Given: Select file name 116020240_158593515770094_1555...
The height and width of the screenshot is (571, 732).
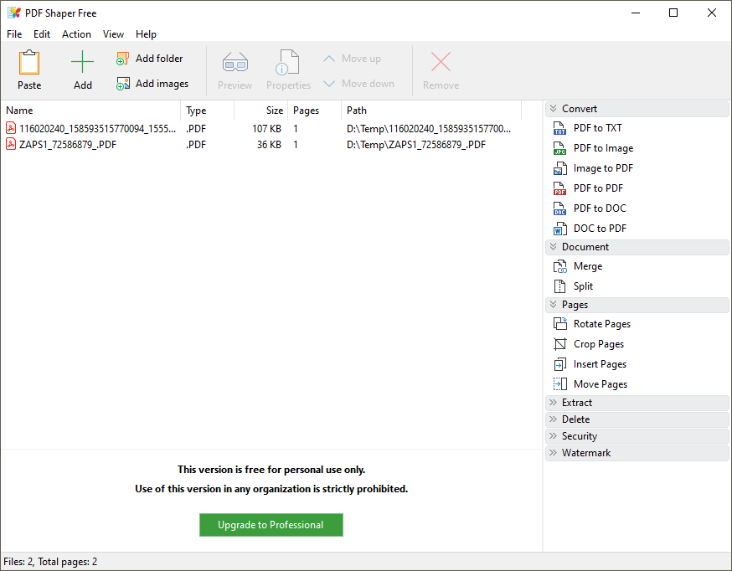Looking at the screenshot, I should tap(97, 129).
